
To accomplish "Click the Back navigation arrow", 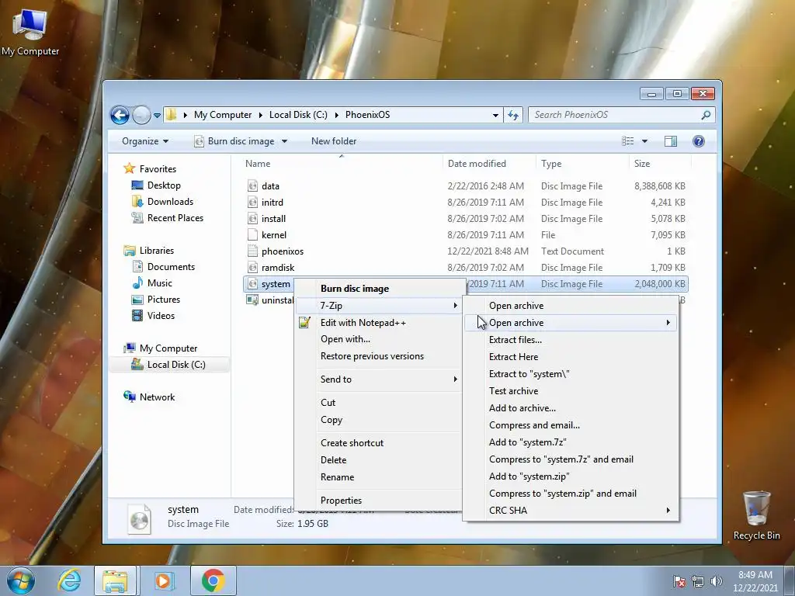I will (x=120, y=115).
